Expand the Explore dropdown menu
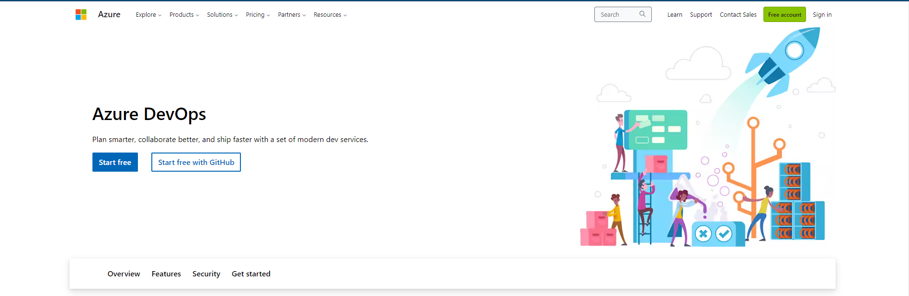The image size is (909, 296). pos(148,15)
